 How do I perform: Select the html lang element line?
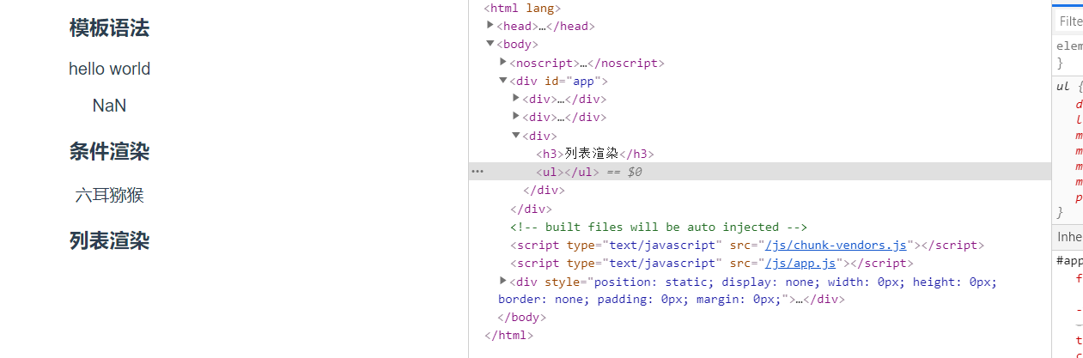(x=522, y=8)
